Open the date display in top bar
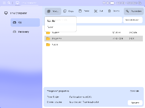This screenshot has width=145, height=108. point(132,3)
